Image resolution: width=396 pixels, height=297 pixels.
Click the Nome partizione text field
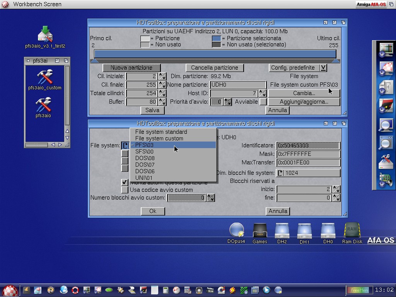click(238, 85)
